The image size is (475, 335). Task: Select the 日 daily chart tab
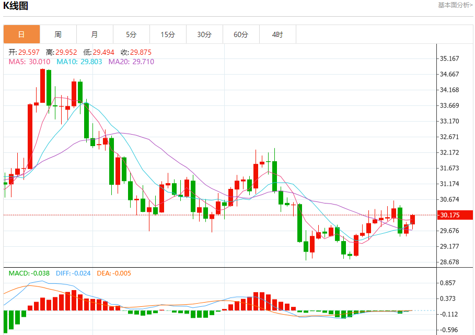[x=21, y=34]
